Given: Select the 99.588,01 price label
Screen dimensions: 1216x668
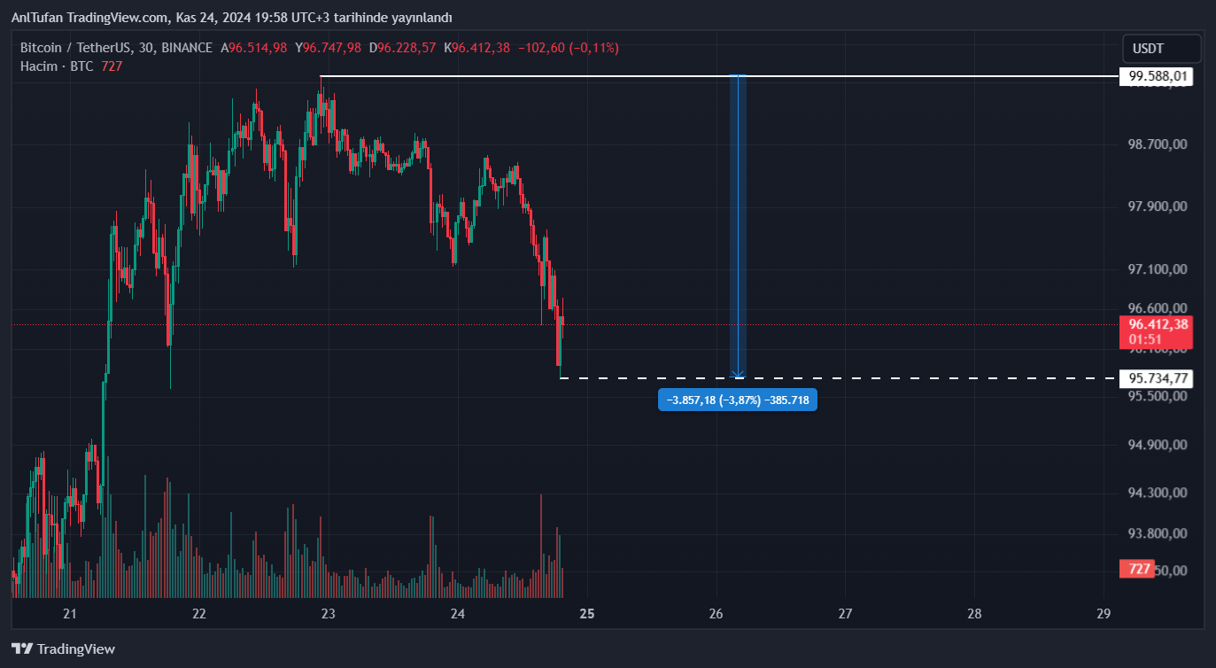Looking at the screenshot, I should coord(1156,77).
